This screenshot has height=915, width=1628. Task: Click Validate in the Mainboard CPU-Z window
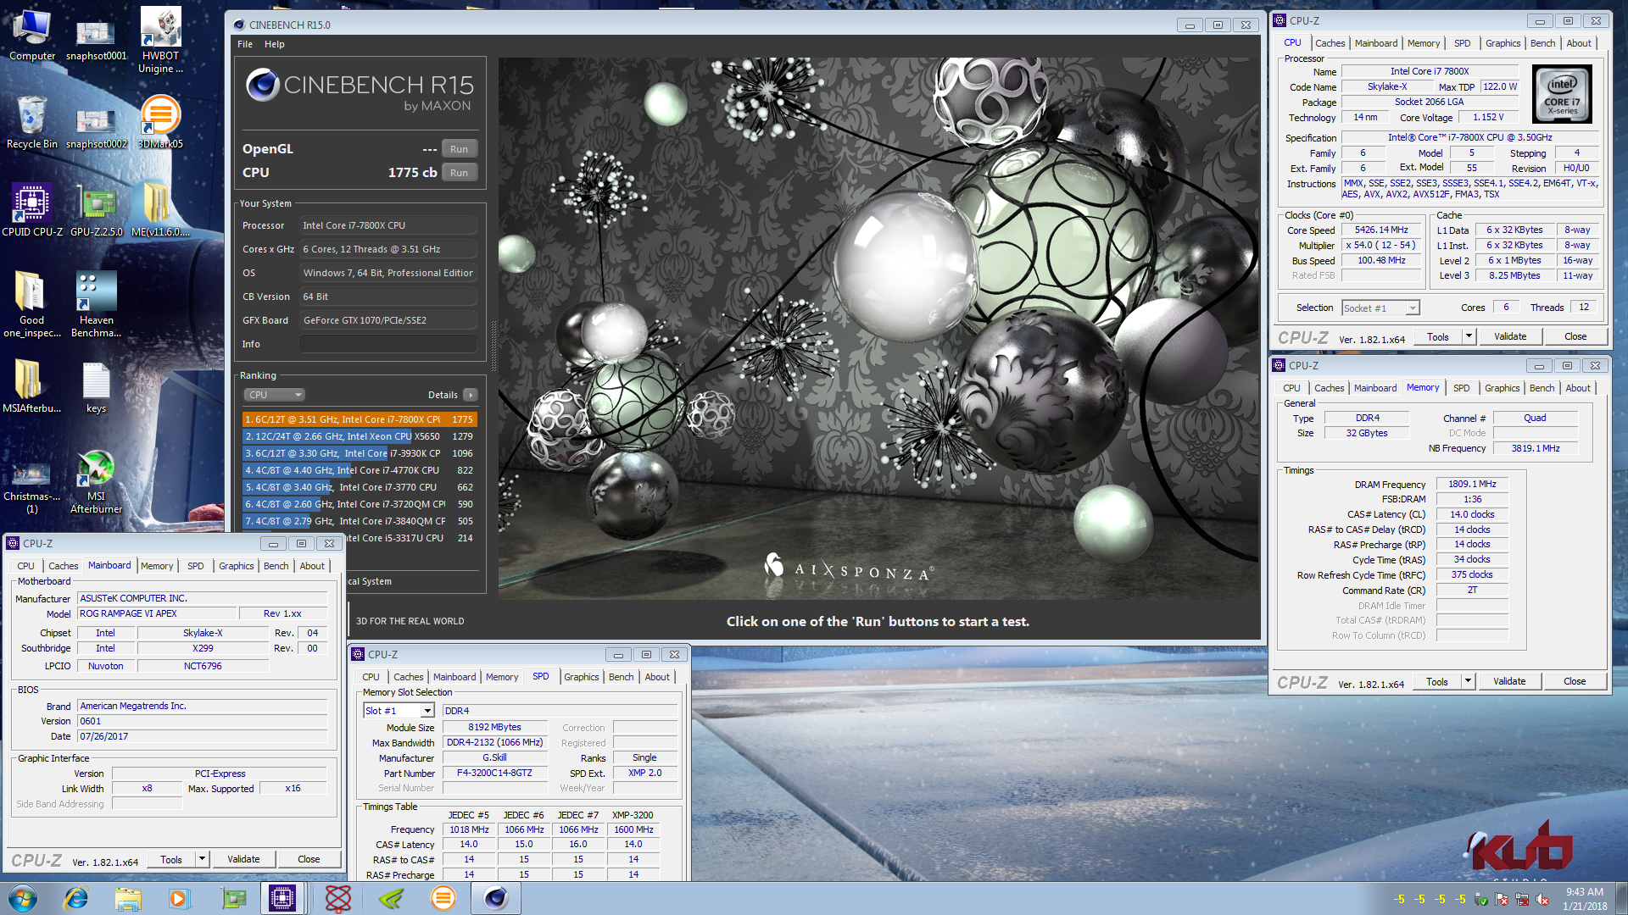point(243,860)
